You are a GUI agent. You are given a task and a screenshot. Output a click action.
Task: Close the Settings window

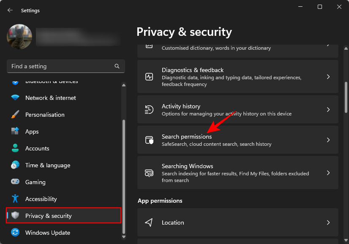339,7
